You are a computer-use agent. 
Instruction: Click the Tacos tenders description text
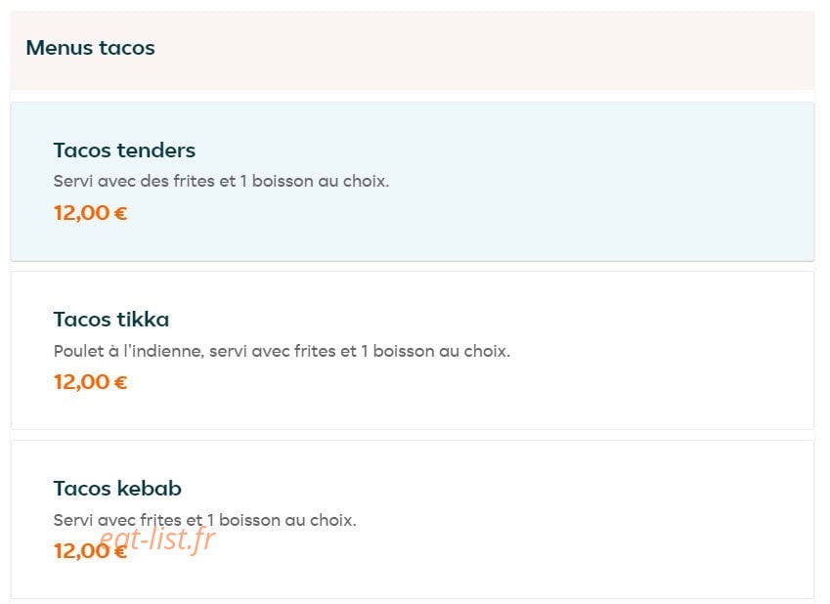click(x=221, y=181)
